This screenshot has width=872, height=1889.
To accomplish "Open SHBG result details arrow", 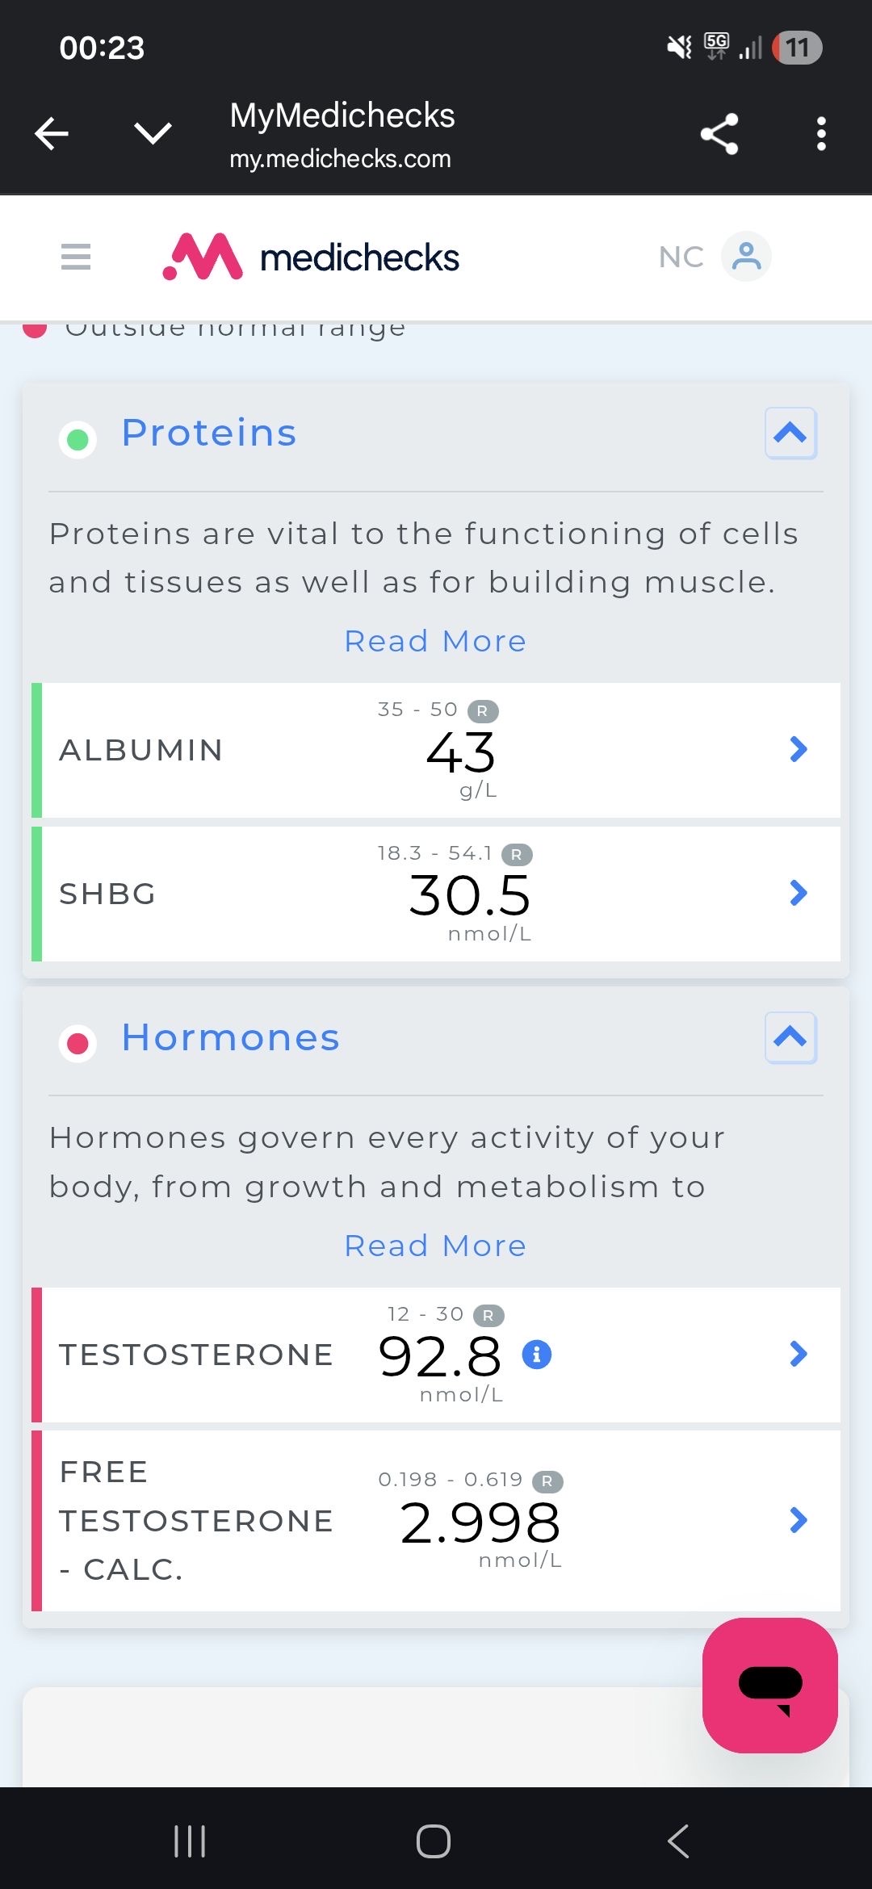I will 798,893.
